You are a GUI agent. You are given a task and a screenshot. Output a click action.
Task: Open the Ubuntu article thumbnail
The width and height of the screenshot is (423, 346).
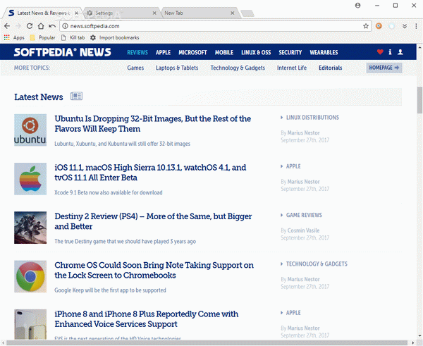click(30, 130)
